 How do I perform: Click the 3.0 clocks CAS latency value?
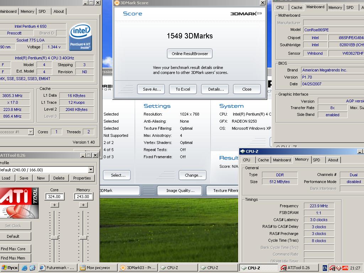(319, 220)
